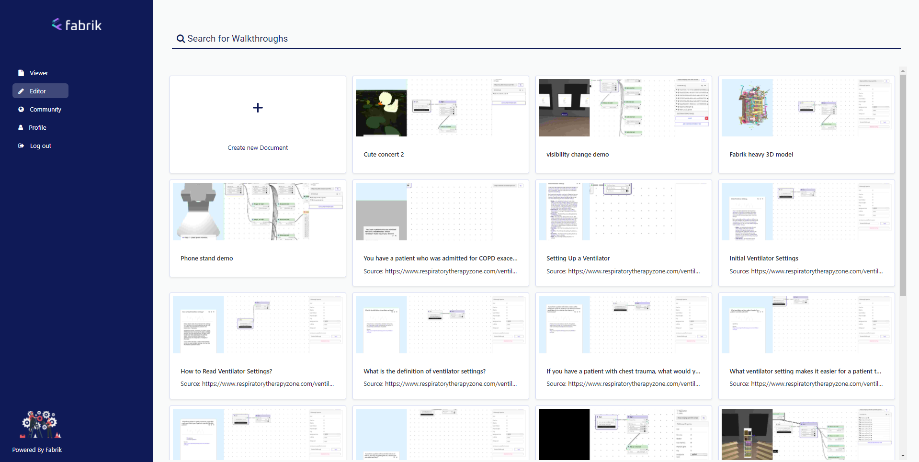Viewport: 919px width, 462px height.
Task: Open Phone stand demo thumbnail
Action: pyautogui.click(x=258, y=212)
